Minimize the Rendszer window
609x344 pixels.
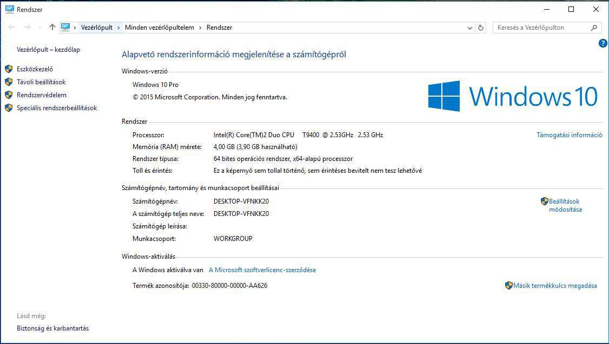coord(547,9)
